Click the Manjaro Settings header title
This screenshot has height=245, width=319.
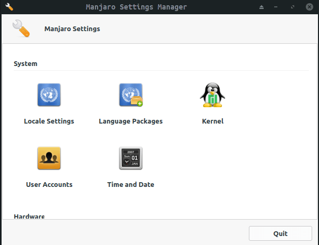click(72, 29)
